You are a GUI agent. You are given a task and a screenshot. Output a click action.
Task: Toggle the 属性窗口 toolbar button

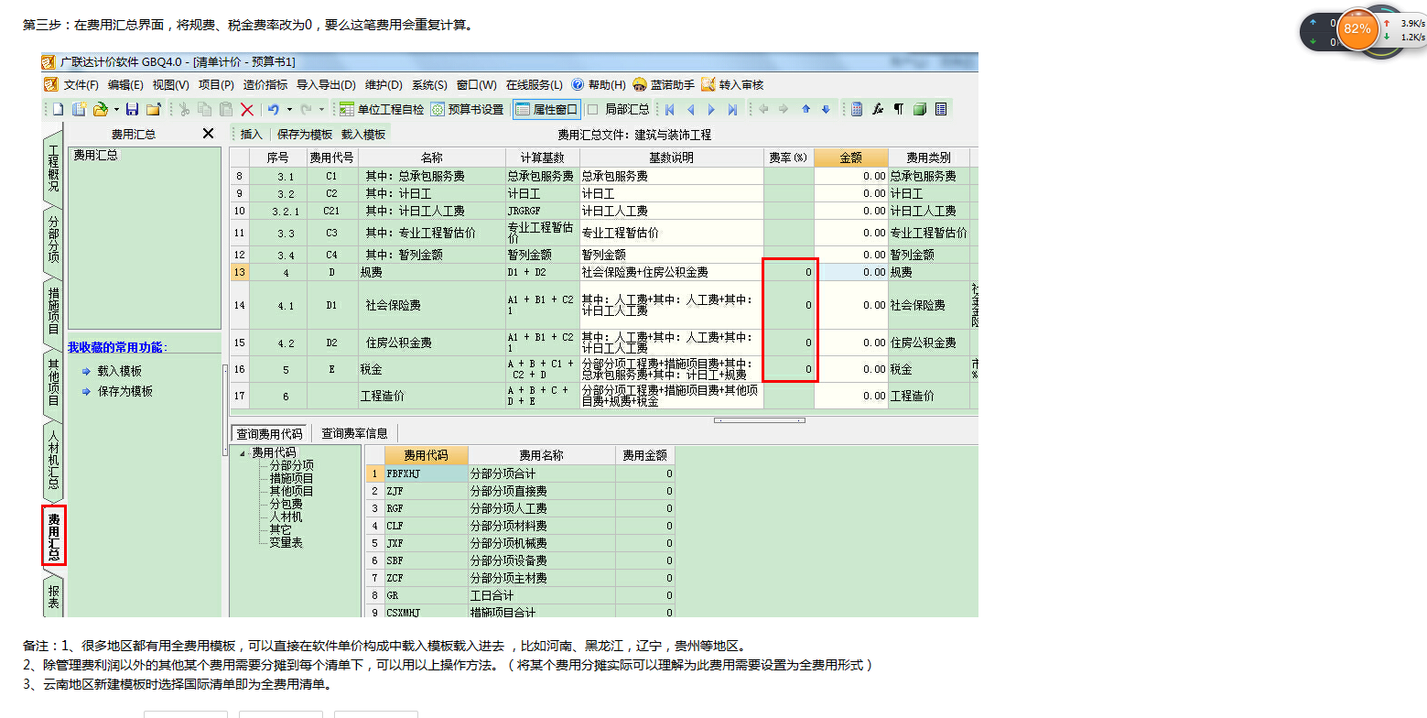(x=546, y=109)
